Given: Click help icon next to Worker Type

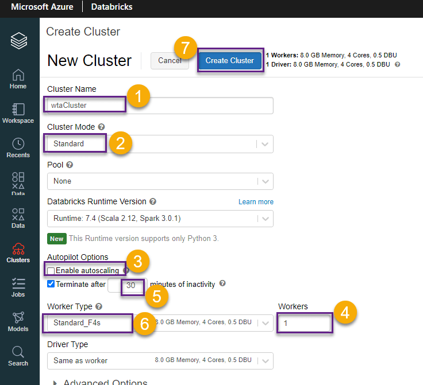Looking at the screenshot, I should pyautogui.click(x=99, y=307).
